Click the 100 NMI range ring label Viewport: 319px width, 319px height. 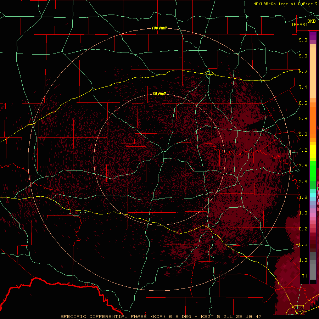coord(159,28)
